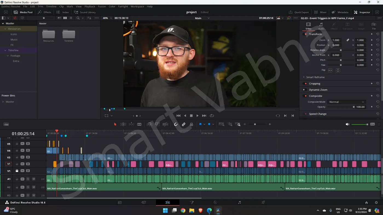Select the arrow Selection Mode tool
Image resolution: width=383 pixels, height=215 pixels.
(115, 124)
